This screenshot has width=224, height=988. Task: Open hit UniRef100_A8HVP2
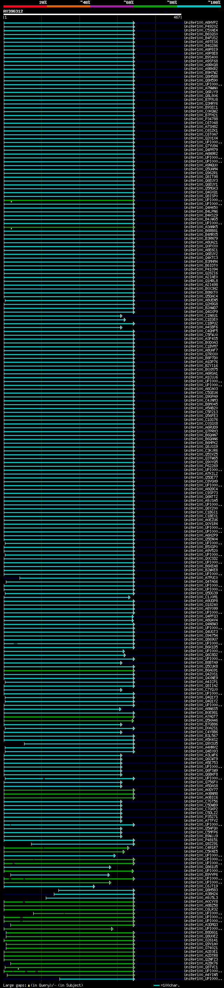[x=201, y=23]
